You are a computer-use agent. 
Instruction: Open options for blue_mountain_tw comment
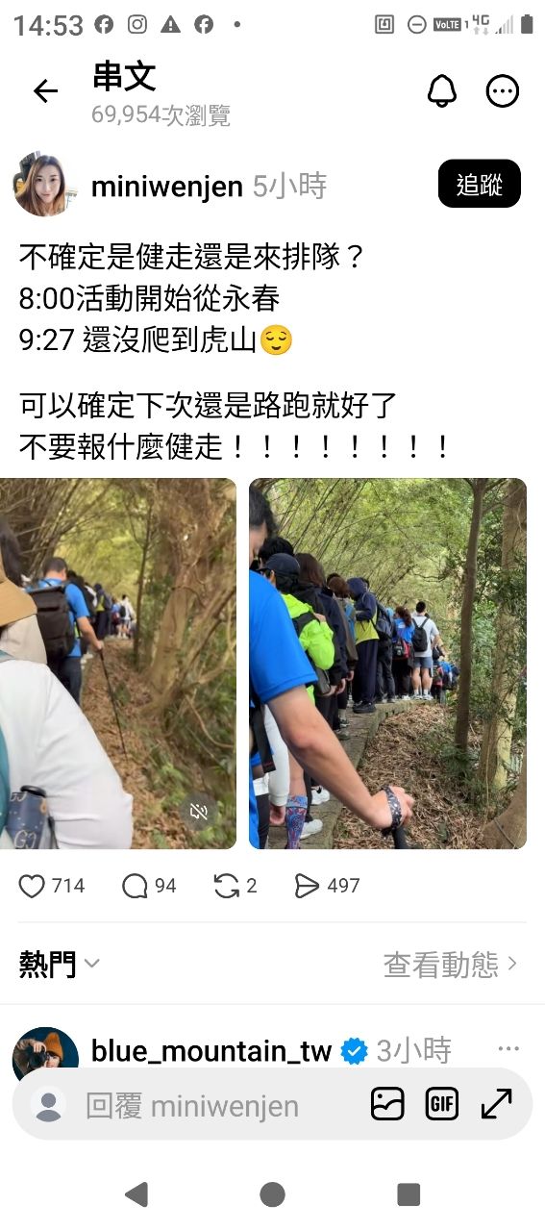(x=508, y=1049)
